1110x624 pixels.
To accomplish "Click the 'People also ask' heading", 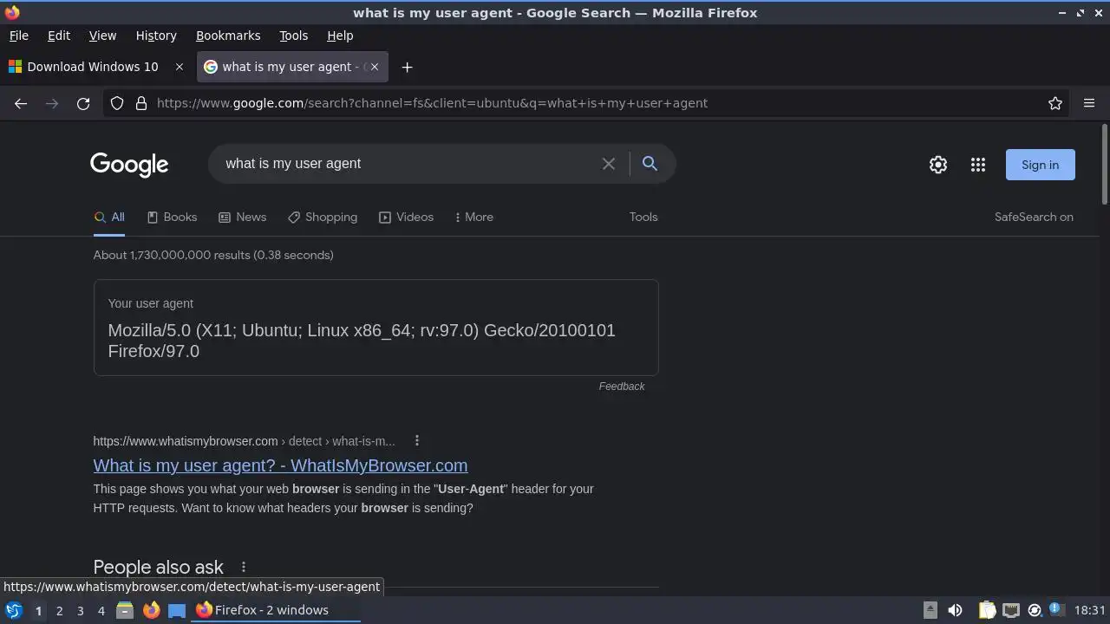I will (159, 567).
